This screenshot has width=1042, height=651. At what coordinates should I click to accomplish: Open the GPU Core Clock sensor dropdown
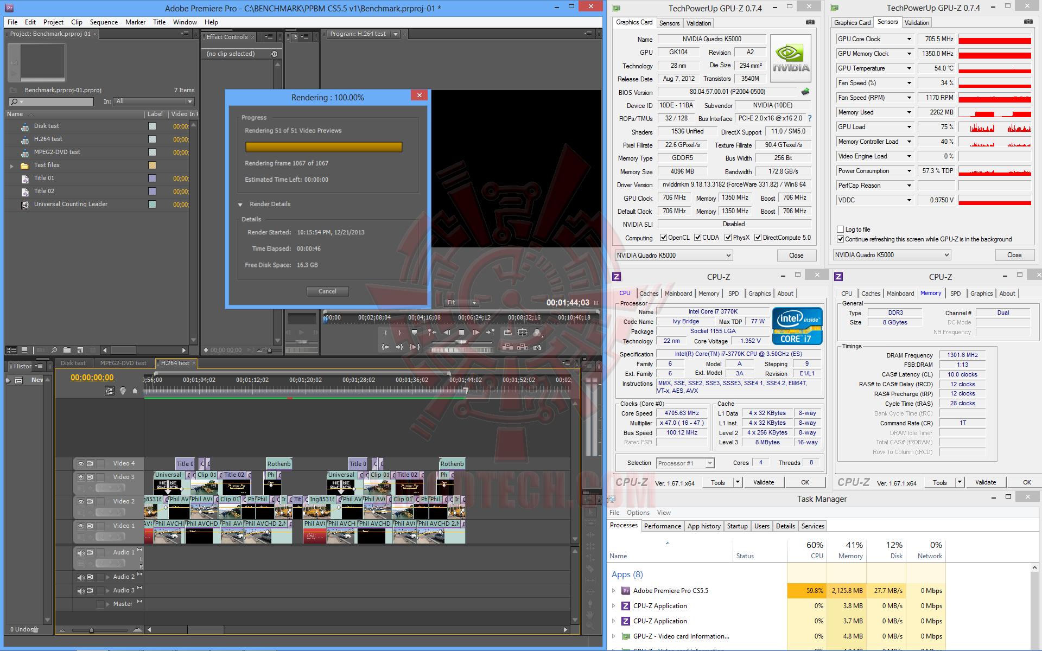(x=910, y=39)
